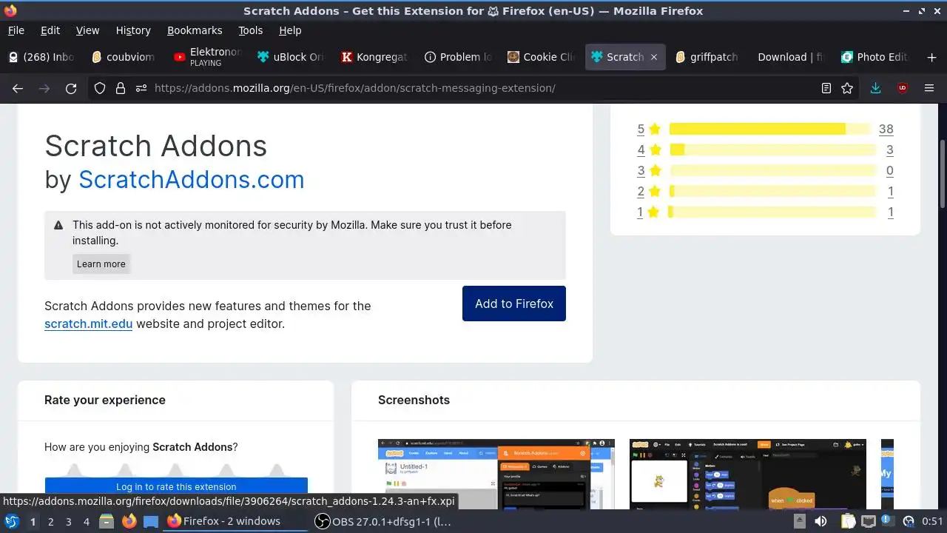Click the Add to Firefox button

pos(514,304)
